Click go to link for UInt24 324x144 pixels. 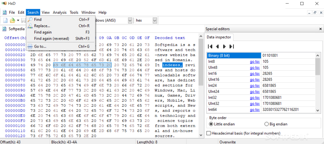[x=255, y=92]
